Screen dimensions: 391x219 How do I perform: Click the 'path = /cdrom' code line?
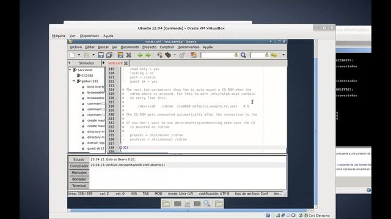coord(142,77)
